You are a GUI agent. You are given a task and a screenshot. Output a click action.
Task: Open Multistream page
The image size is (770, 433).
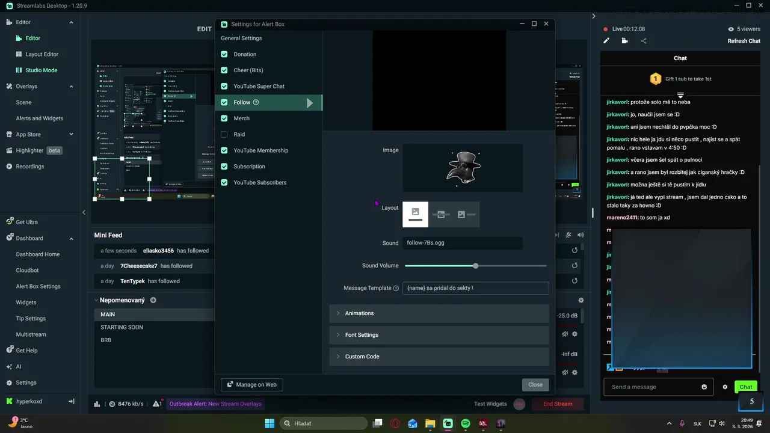[x=31, y=334]
